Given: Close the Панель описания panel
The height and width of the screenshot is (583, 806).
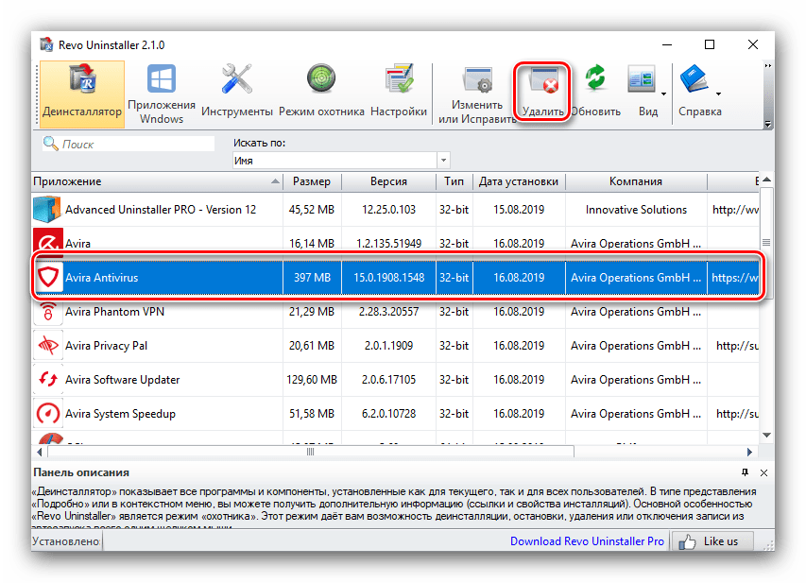Looking at the screenshot, I should click(x=763, y=473).
